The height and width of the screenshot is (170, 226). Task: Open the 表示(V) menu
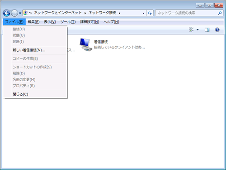tap(50, 22)
